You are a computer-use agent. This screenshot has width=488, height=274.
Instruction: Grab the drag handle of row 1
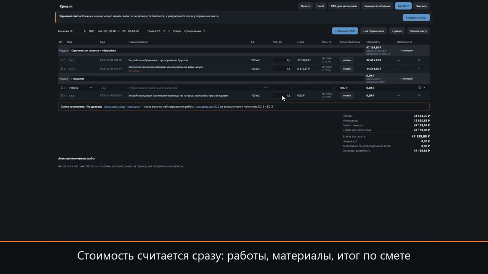point(61,60)
